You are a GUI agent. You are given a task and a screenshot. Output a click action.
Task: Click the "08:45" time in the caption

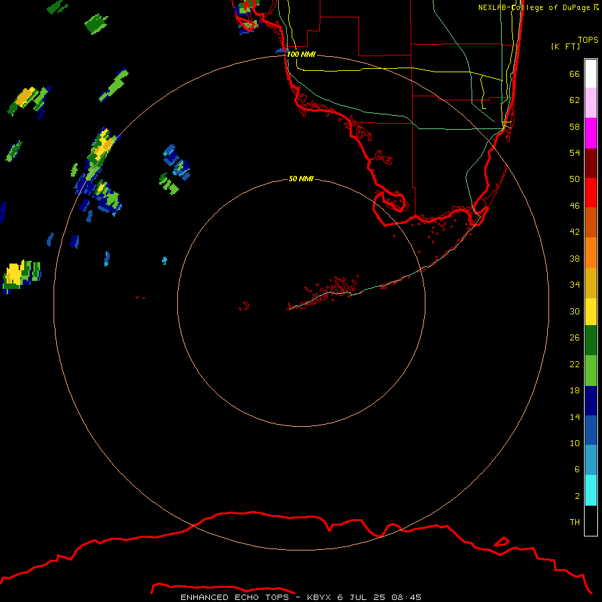[x=406, y=597]
